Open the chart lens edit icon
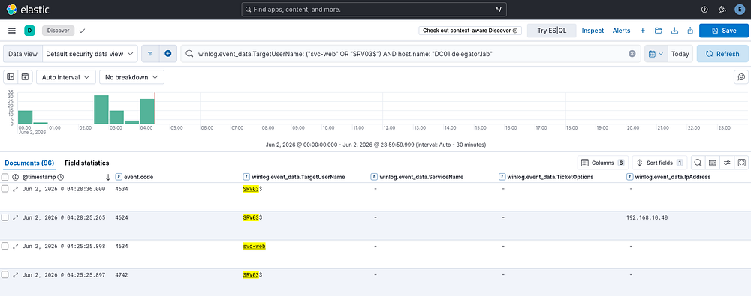Viewport: 751px width, 296px height. (x=741, y=77)
